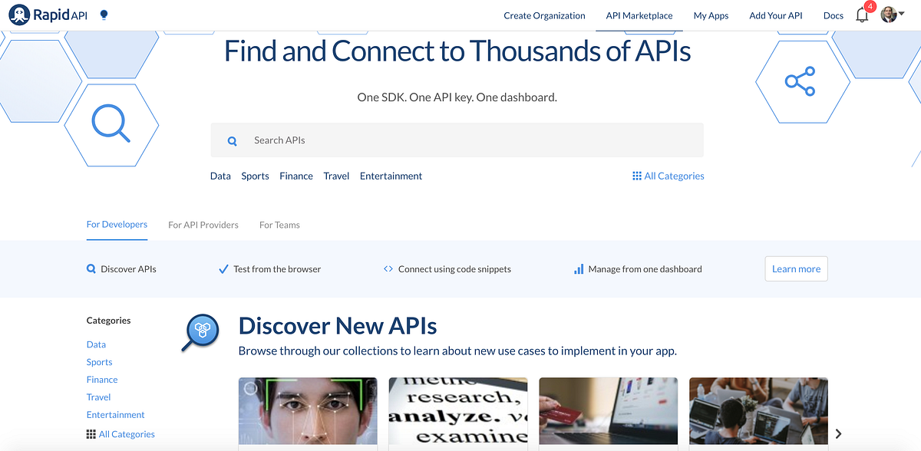Select Finance in the sidebar categories
The image size is (921, 451).
tap(102, 379)
